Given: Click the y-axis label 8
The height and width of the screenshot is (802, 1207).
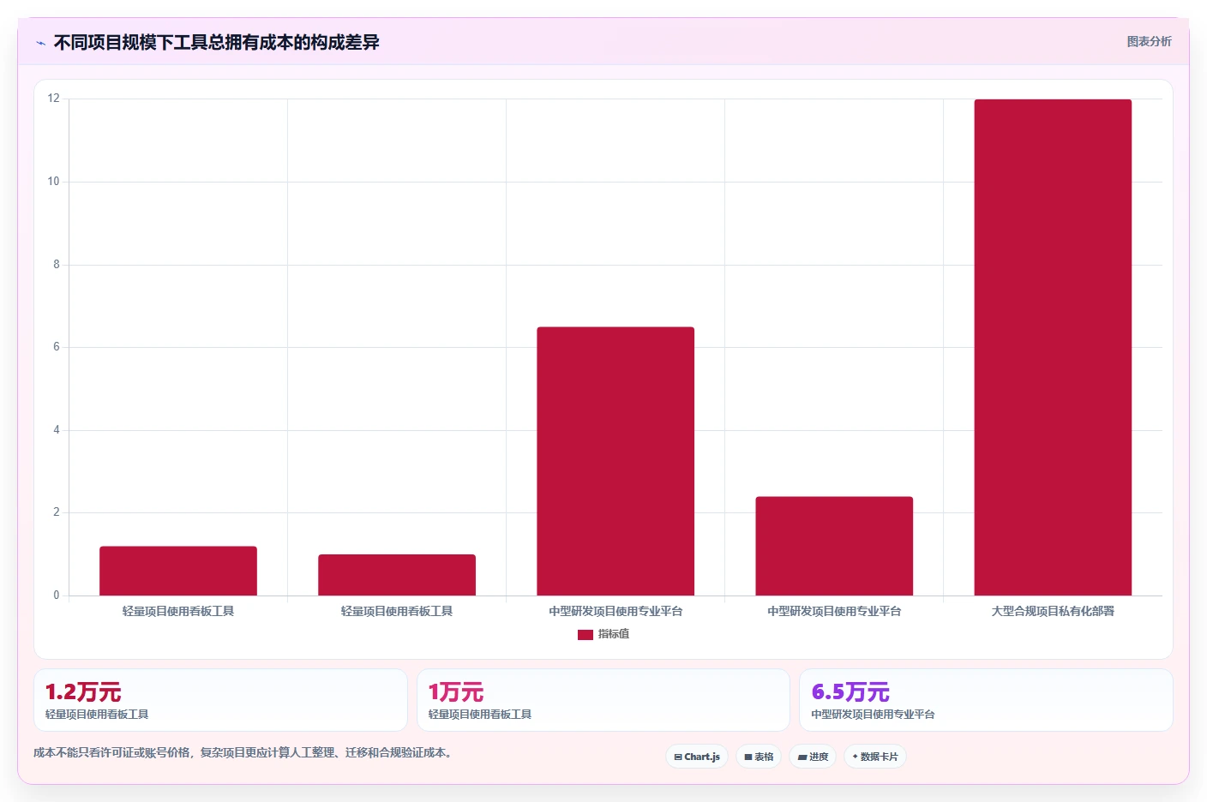Looking at the screenshot, I should coord(57,265).
